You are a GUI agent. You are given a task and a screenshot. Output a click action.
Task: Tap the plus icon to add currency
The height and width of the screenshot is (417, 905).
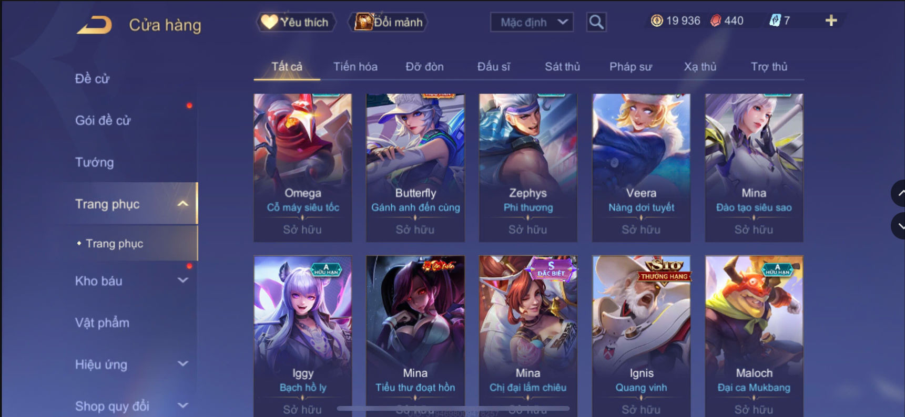point(831,20)
